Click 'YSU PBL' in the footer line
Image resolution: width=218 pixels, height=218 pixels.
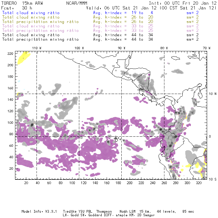pyautogui.click(x=85, y=212)
